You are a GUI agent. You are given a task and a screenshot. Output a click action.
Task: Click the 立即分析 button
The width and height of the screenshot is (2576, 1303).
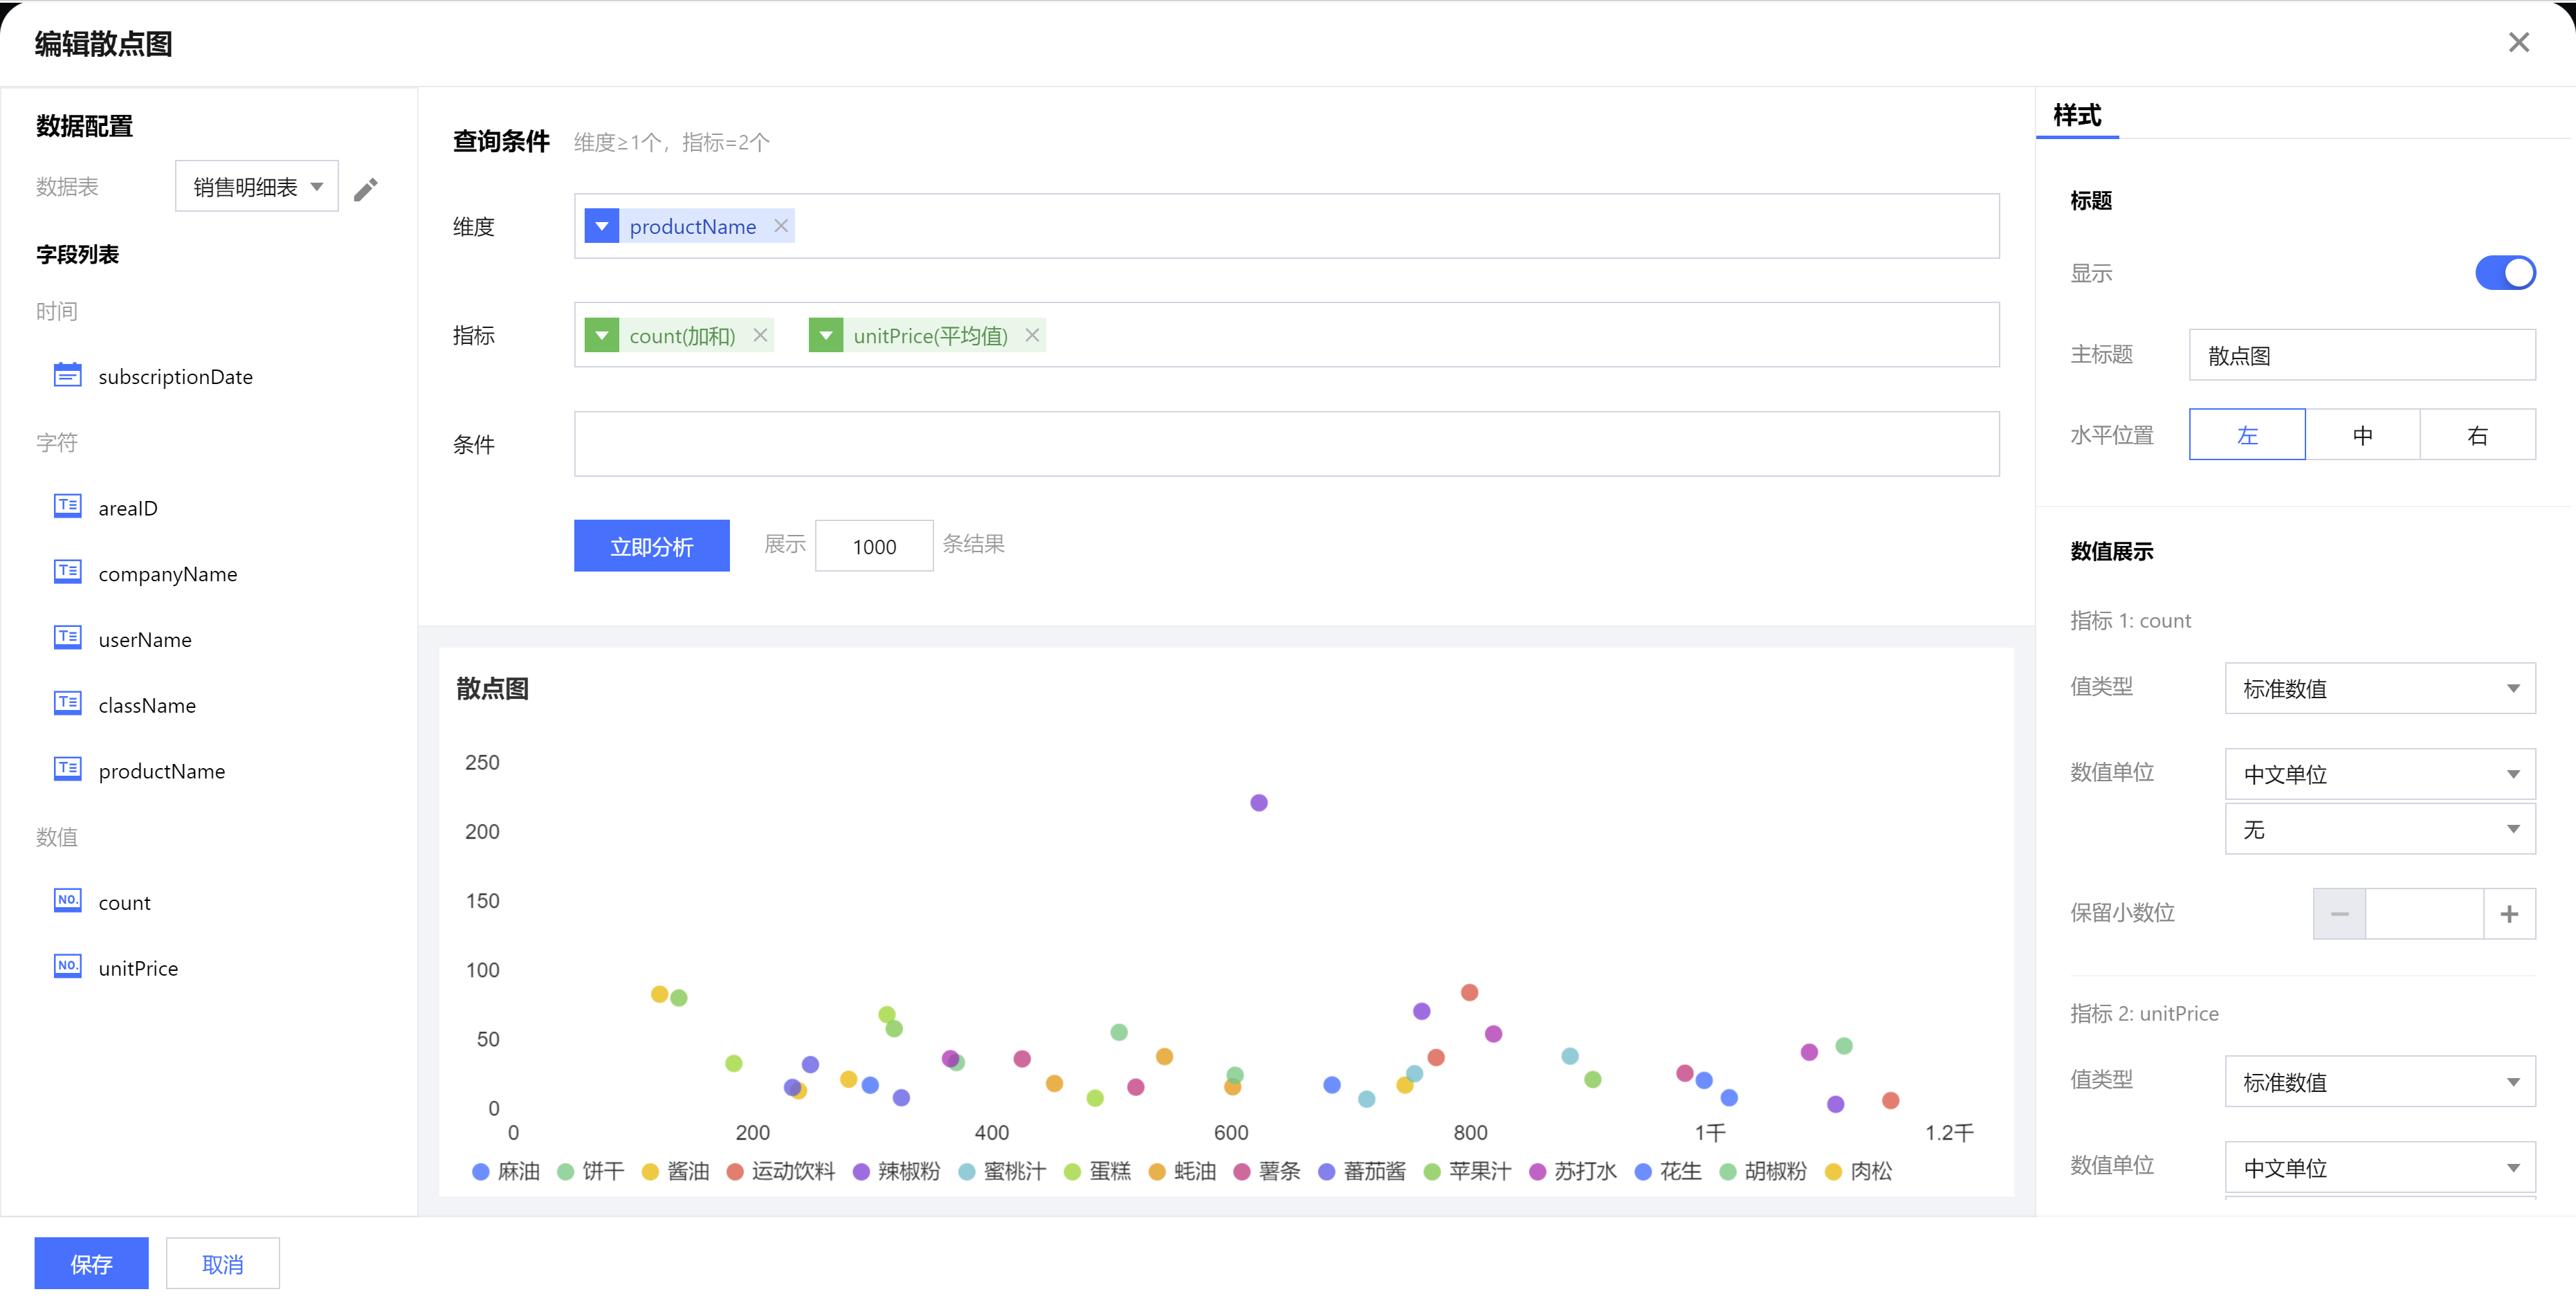(x=651, y=546)
